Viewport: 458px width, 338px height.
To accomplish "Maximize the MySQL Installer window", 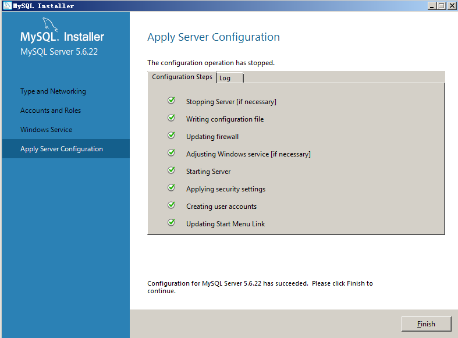I will (x=442, y=6).
